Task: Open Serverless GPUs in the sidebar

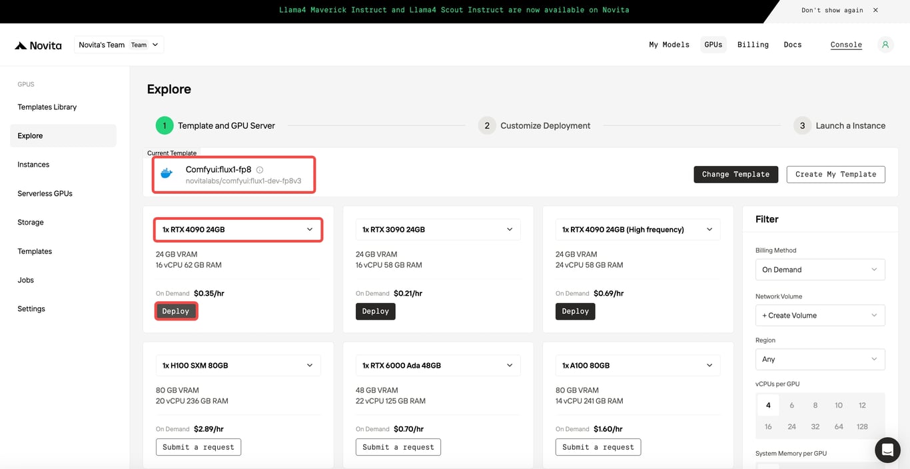Action: 45,193
